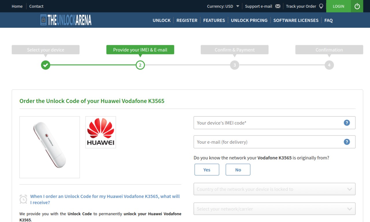Click the Order the Unlock Code heading

pyautogui.click(x=92, y=101)
